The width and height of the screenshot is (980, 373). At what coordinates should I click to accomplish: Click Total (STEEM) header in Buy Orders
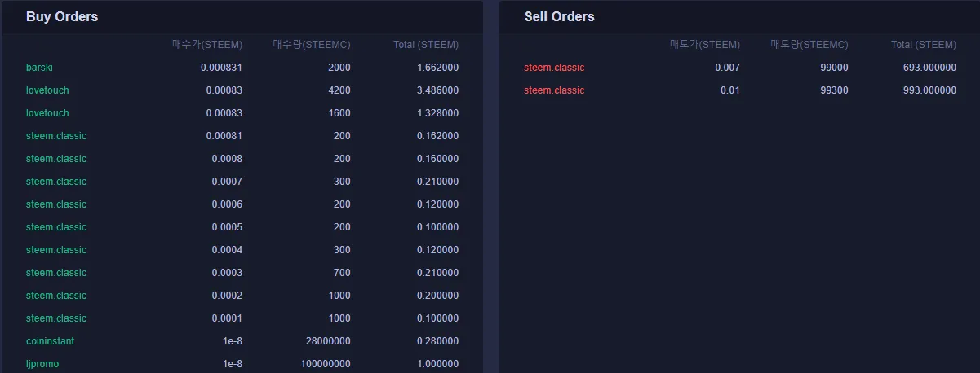coord(426,45)
